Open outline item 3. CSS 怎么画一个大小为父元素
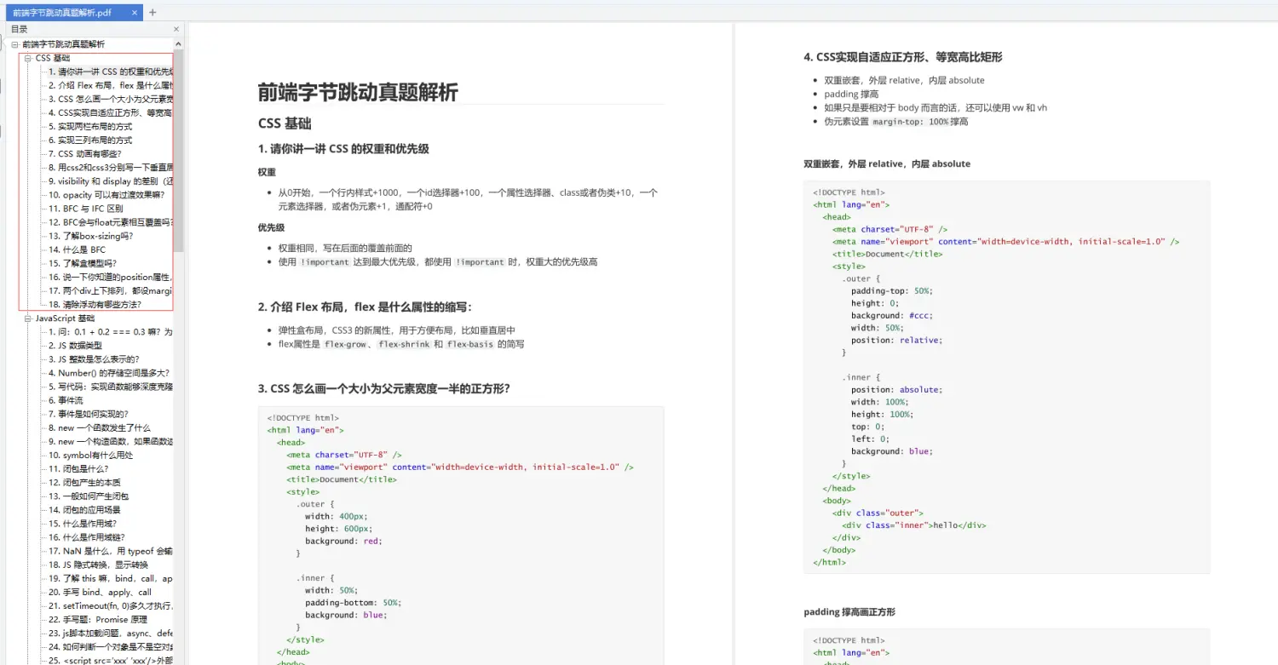The width and height of the screenshot is (1278, 665). (110, 99)
